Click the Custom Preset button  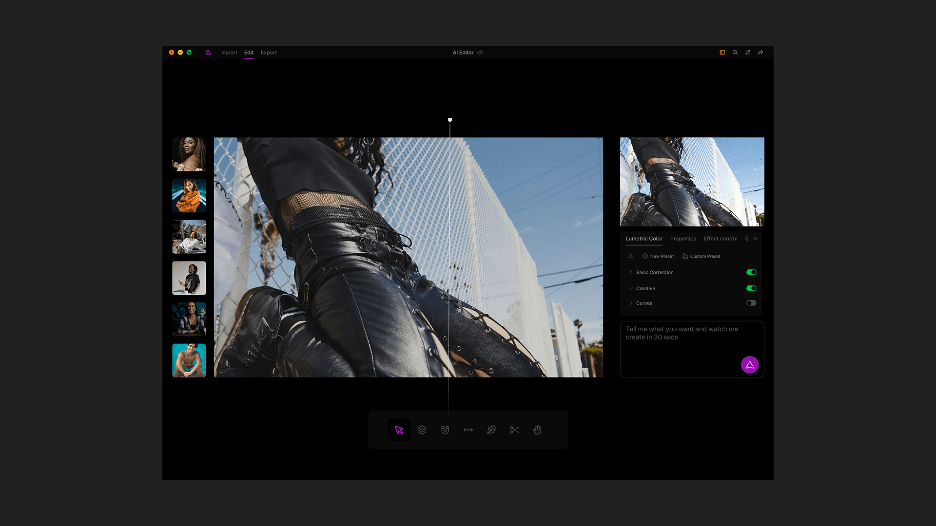tap(702, 256)
